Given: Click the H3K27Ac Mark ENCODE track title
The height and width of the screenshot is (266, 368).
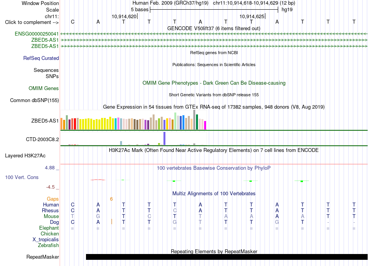Looking at the screenshot, I should click(214, 150).
